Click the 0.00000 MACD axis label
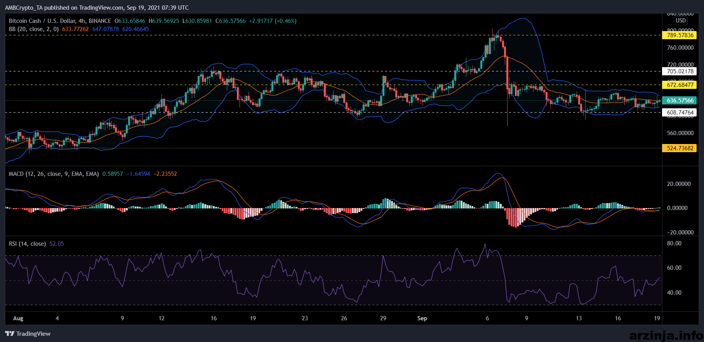 point(677,208)
